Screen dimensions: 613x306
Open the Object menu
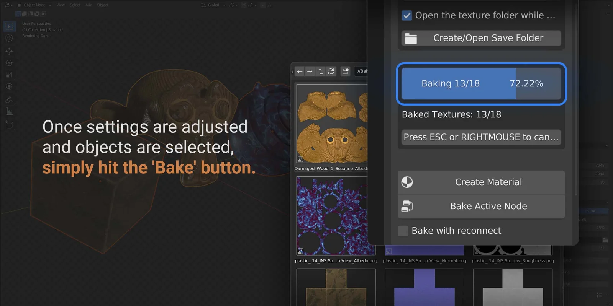103,5
